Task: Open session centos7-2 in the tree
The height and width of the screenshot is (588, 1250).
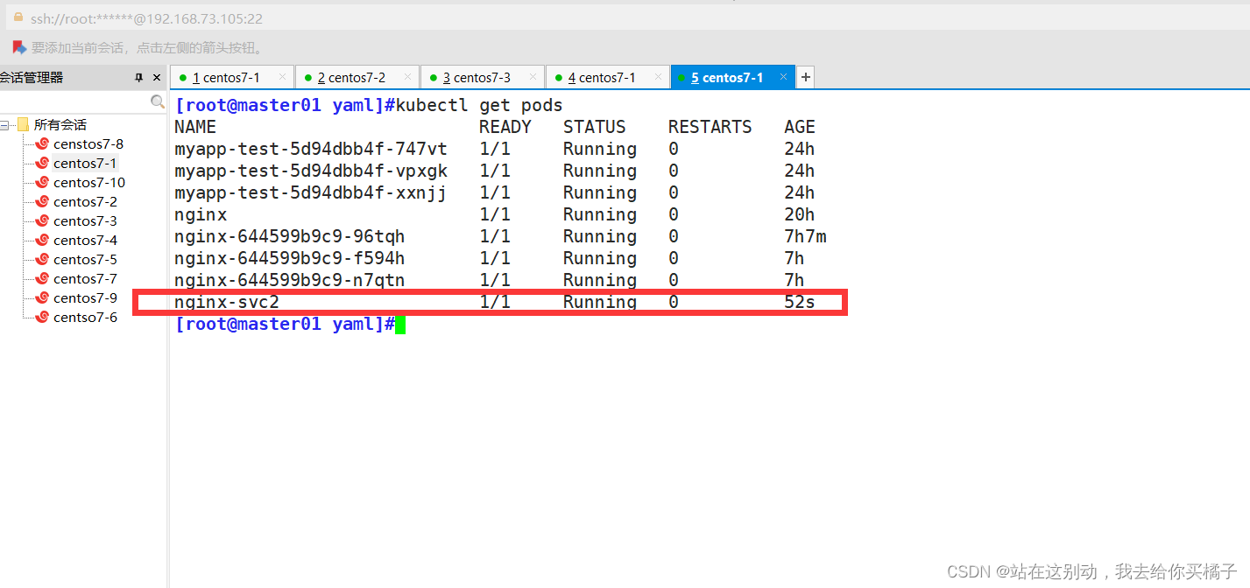Action: click(85, 201)
